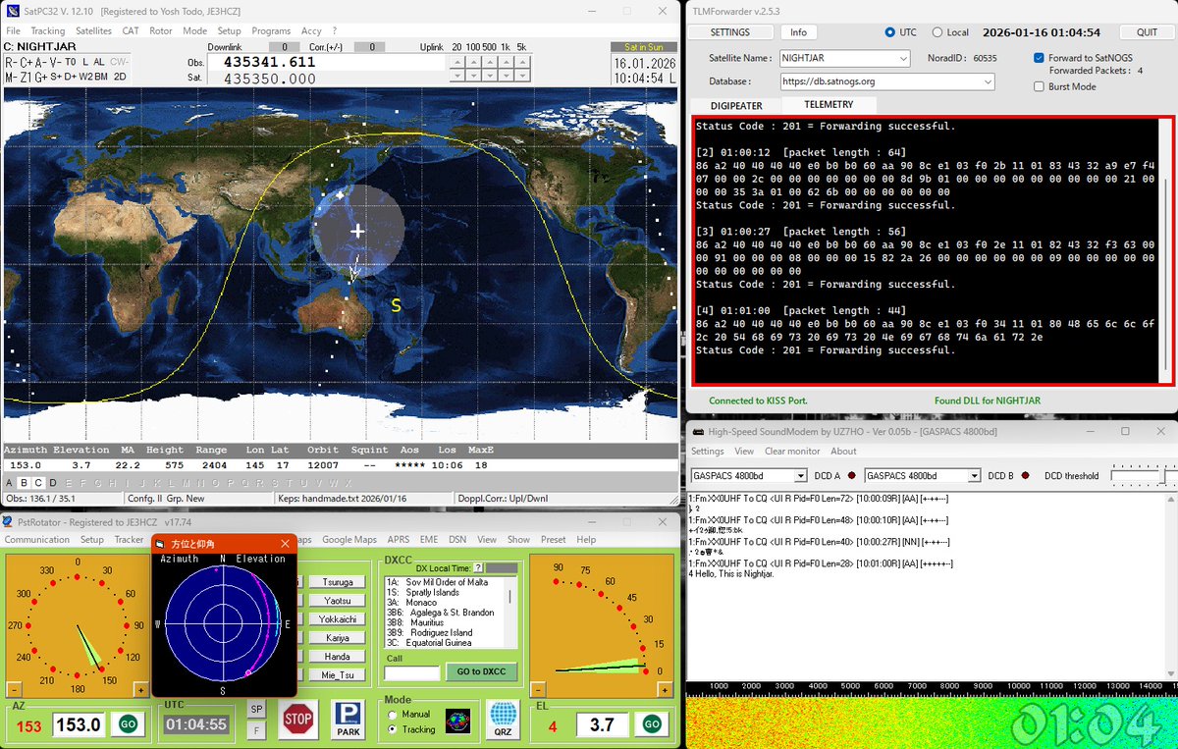Click the colorful tracker icon beside Mode
The width and height of the screenshot is (1178, 749).
point(457,721)
